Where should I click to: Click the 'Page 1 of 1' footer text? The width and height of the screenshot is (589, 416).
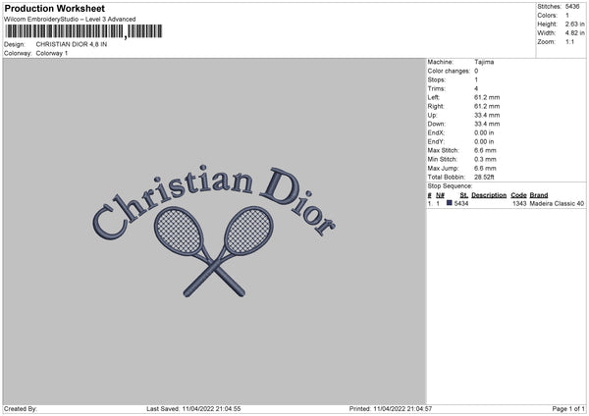point(568,409)
